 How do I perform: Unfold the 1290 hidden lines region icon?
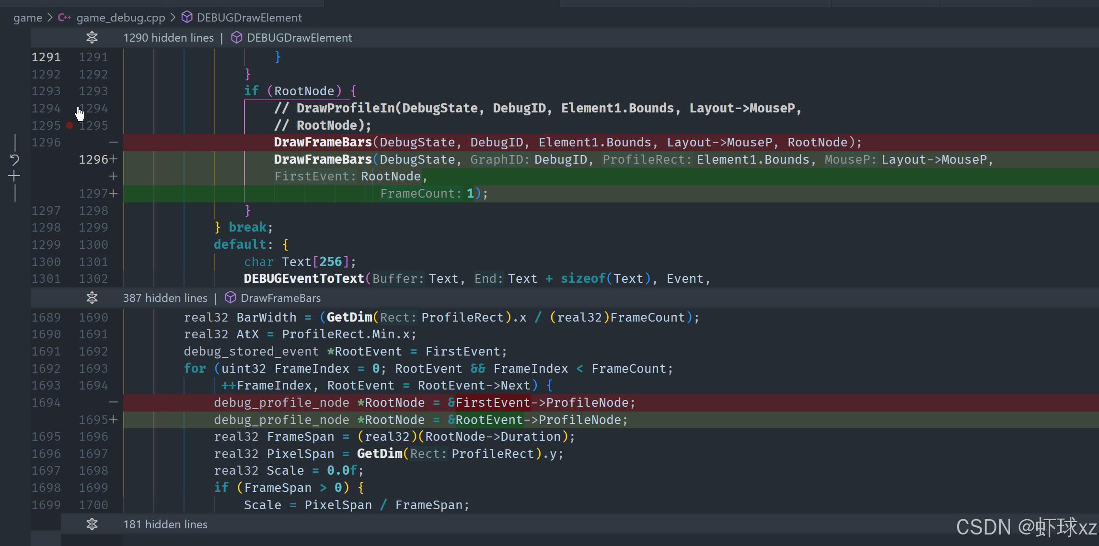[92, 37]
